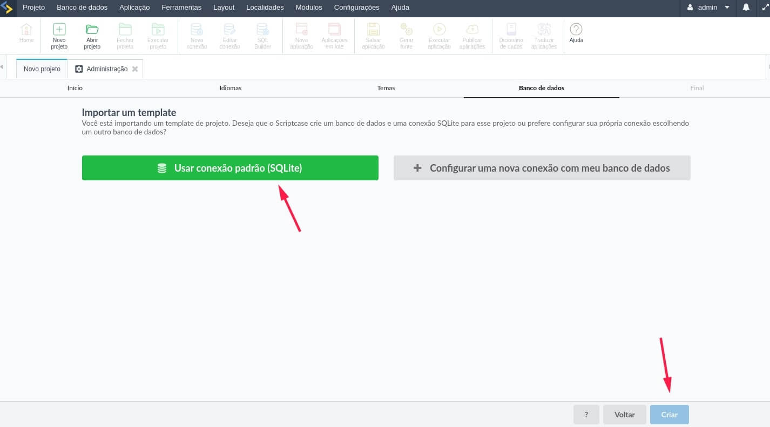Click the Traduzir aplicações toolbar icon
The image size is (770, 427).
click(x=544, y=36)
